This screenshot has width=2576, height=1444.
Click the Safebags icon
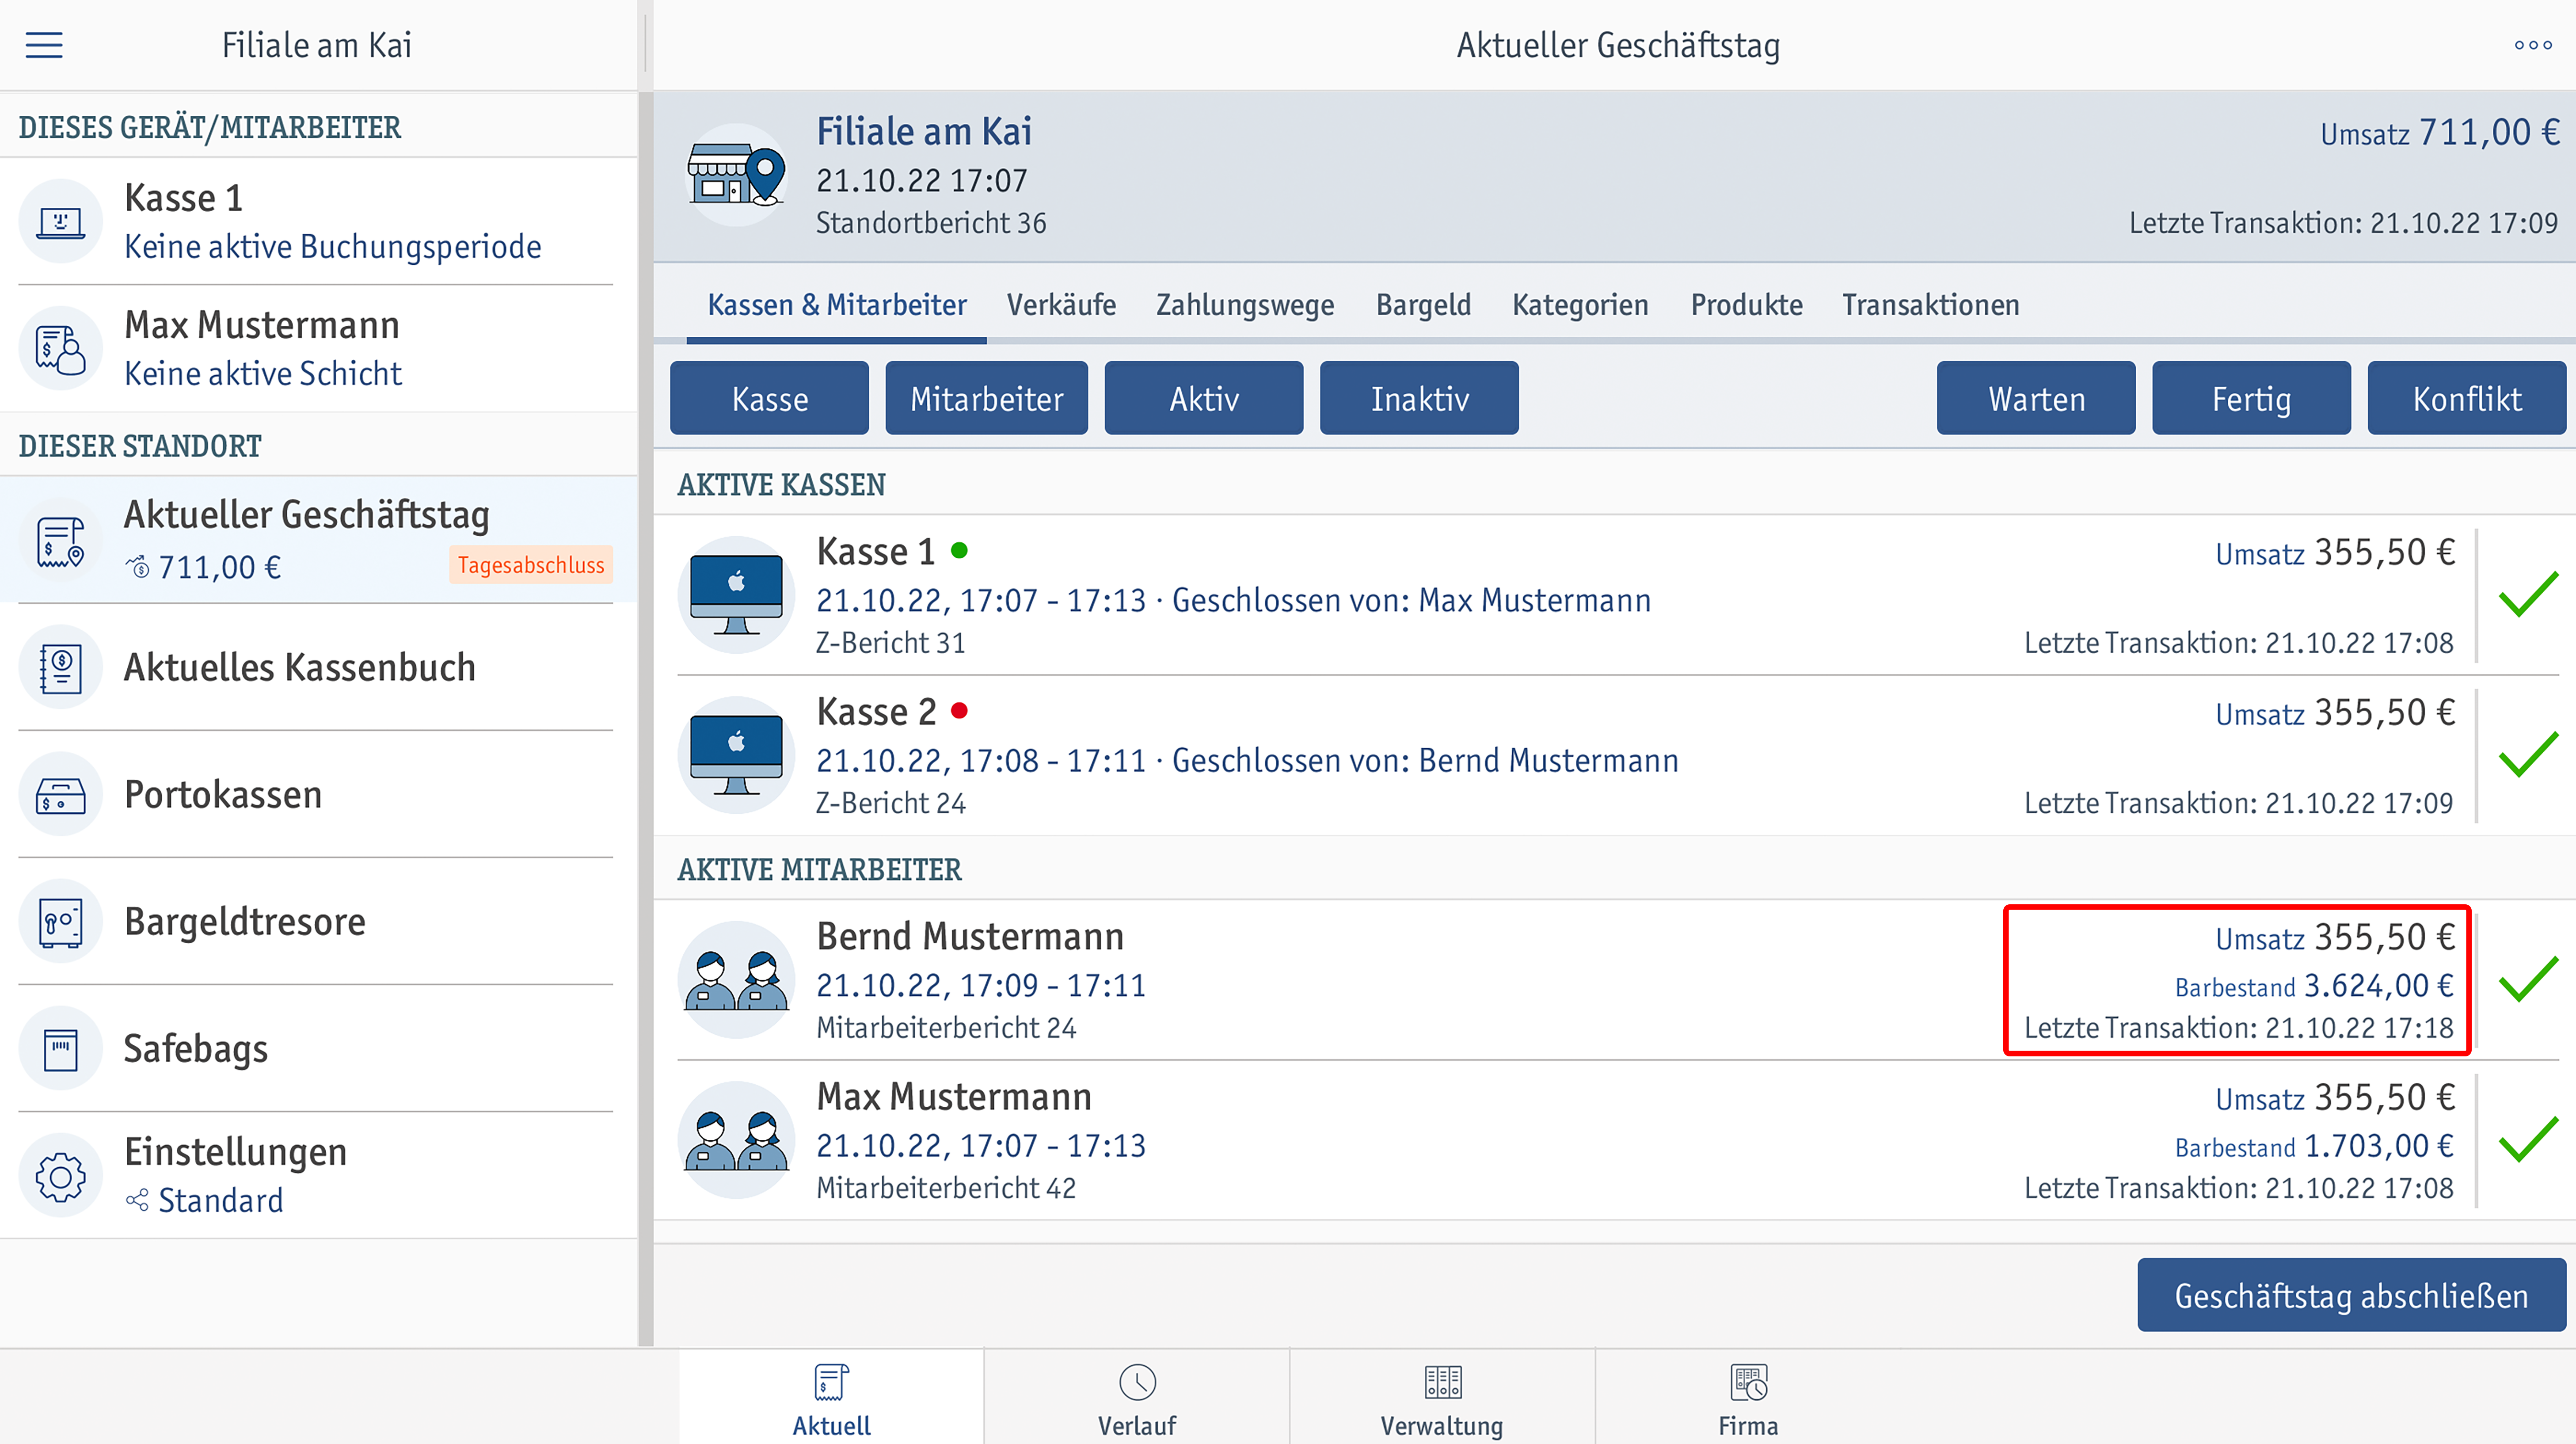[x=60, y=1049]
